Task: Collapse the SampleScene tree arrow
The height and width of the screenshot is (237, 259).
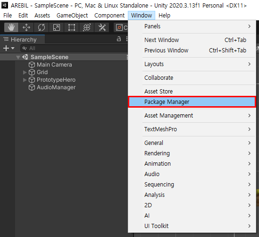Action: (18, 57)
